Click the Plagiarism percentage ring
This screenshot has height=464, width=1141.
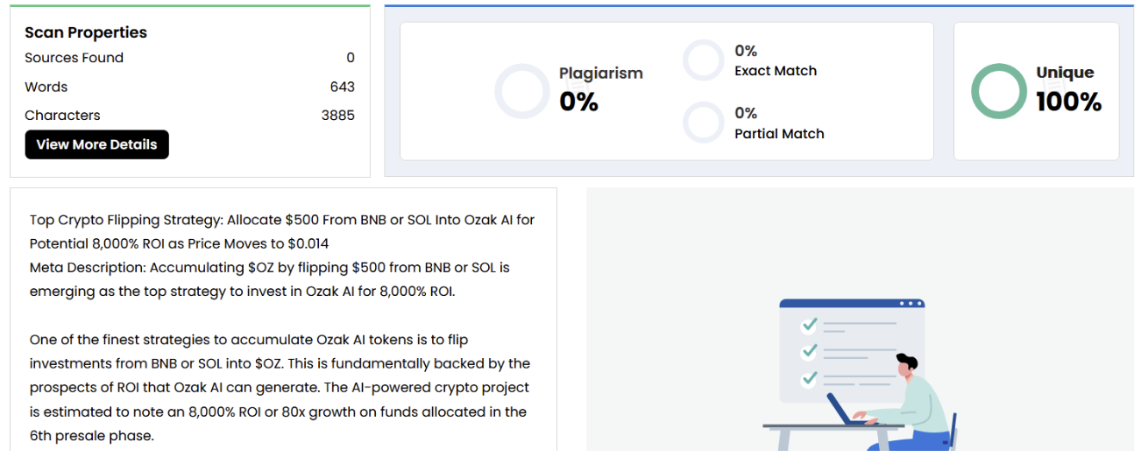522,91
